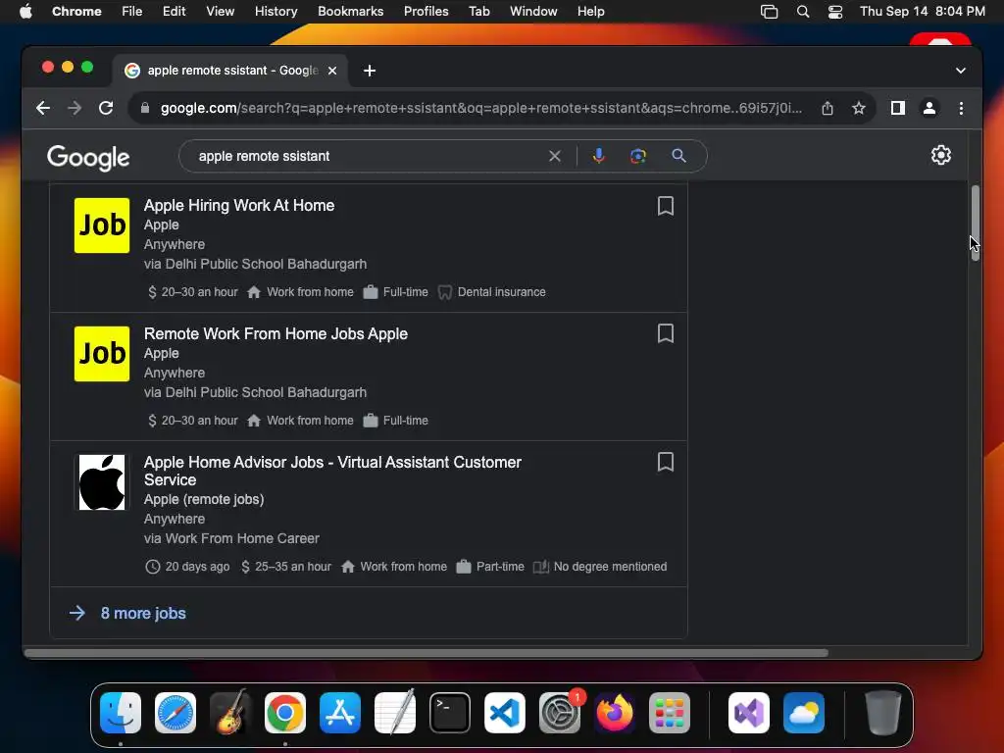Open Apple Hiring Work At Home listing

(239, 205)
